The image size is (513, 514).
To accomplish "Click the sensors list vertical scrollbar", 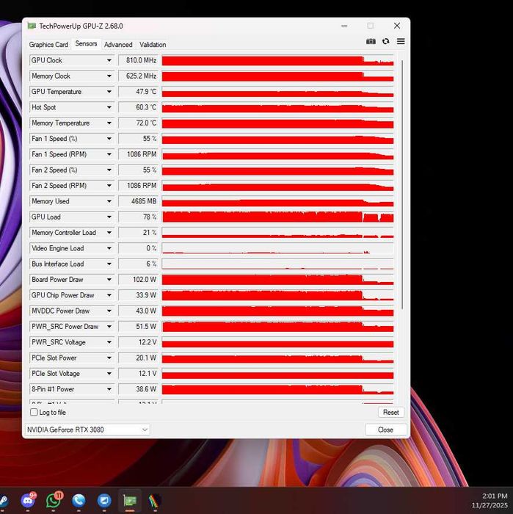I will click(x=402, y=184).
